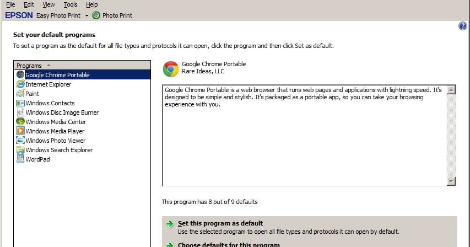The height and width of the screenshot is (247, 470).
Task: Open the Easy Photo Print dropdown arrow
Action: point(87,15)
